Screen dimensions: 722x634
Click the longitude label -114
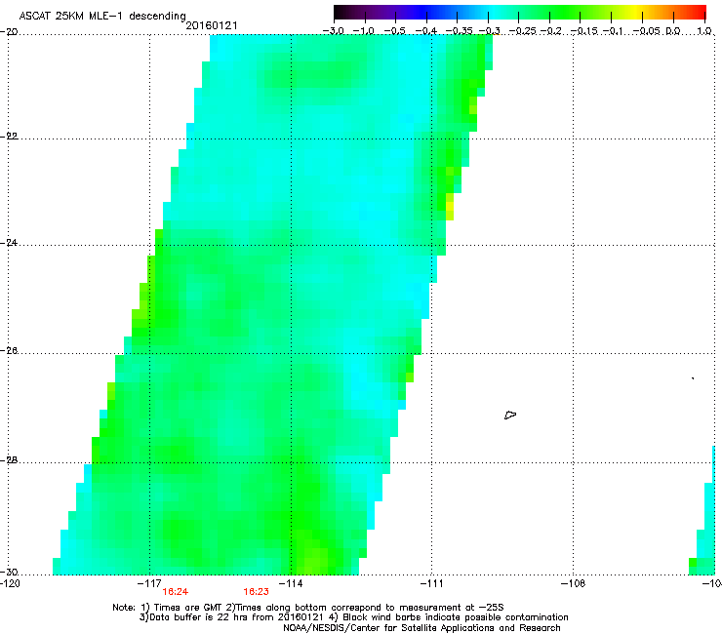click(x=291, y=583)
